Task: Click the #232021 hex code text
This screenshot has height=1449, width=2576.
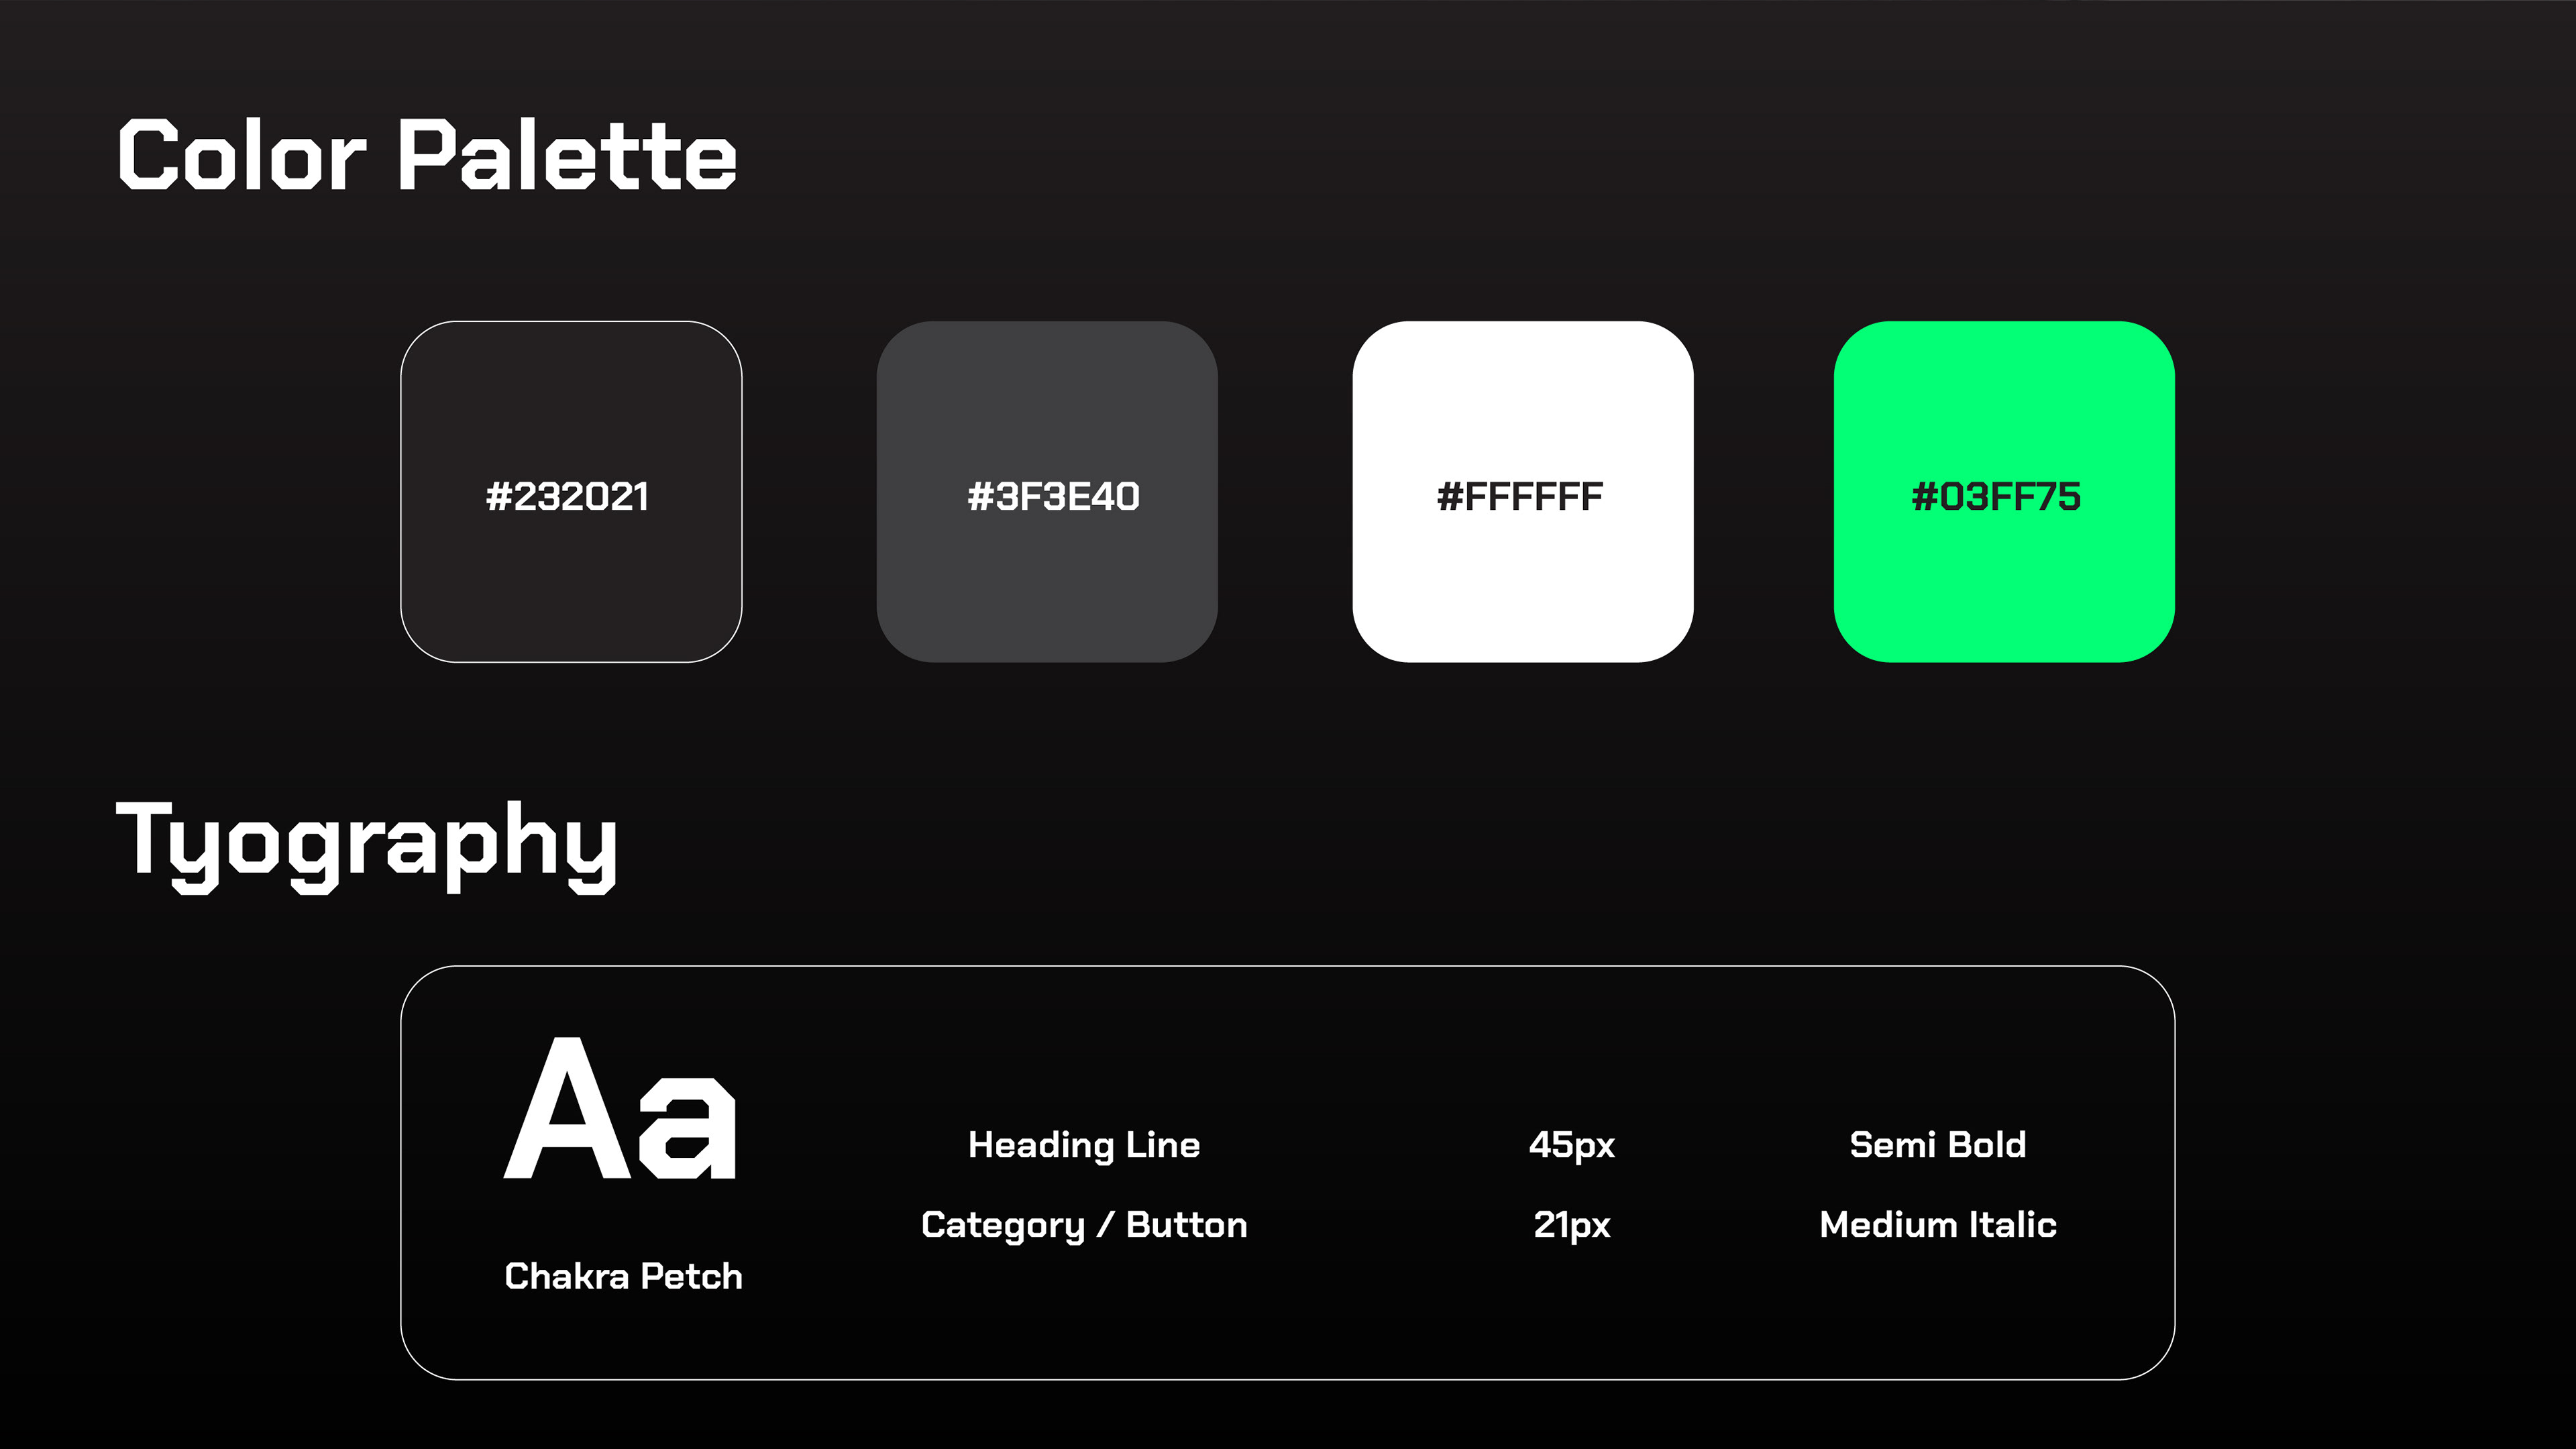Action: click(x=567, y=497)
